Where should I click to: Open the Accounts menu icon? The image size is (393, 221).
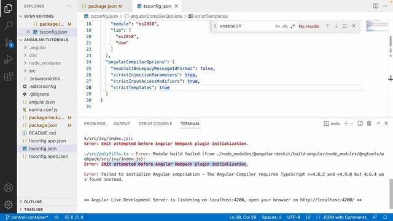coord(8,188)
